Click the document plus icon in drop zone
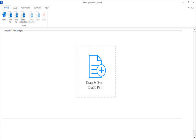The height and width of the screenshot is (139, 196). [97, 66]
